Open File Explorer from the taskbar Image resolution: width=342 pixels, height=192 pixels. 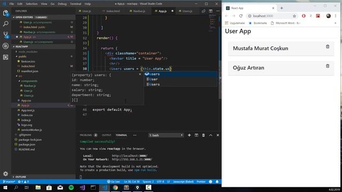(38, 187)
